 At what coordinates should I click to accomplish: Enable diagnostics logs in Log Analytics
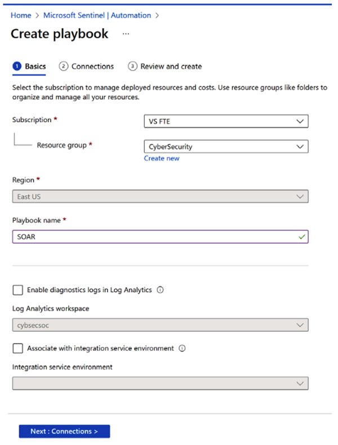(17, 290)
